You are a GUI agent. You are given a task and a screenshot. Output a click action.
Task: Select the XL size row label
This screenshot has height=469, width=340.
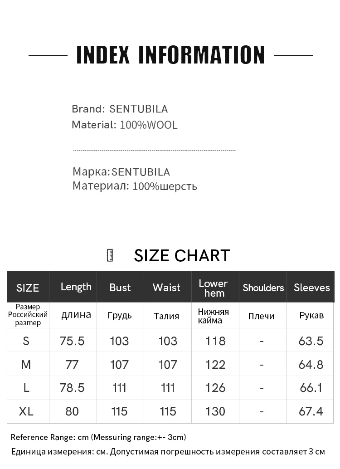(x=26, y=411)
